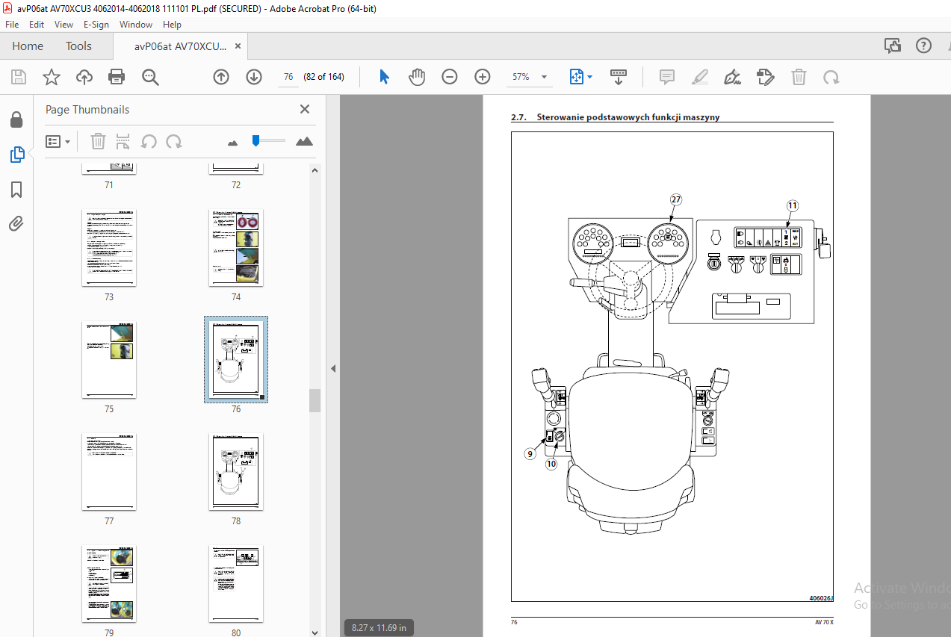Select page 73 thumbnail
The width and height of the screenshot is (951, 637).
click(109, 248)
